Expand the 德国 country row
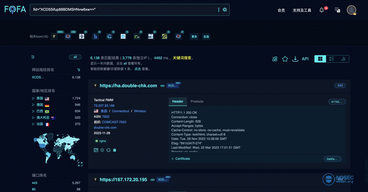The image size is (368, 192). [33, 105]
